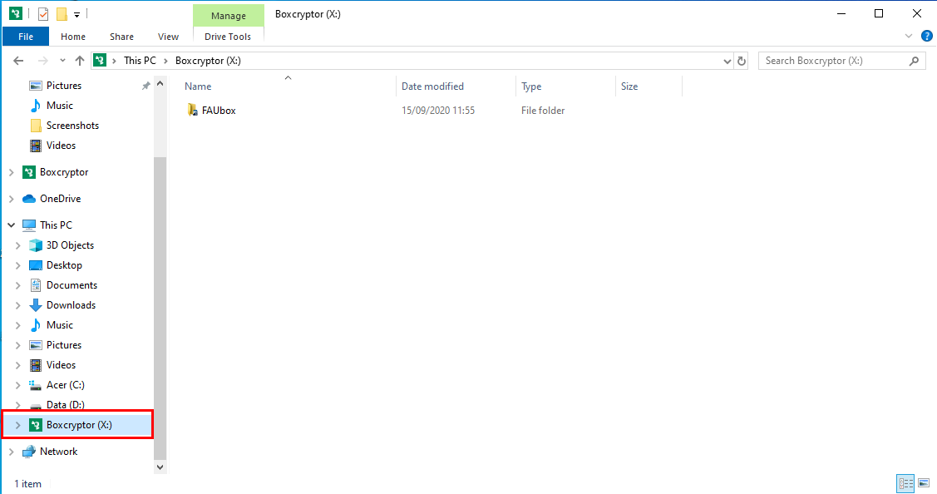Viewport: 937px width, 494px height.
Task: Select Desktop under This PC
Action: 65,265
